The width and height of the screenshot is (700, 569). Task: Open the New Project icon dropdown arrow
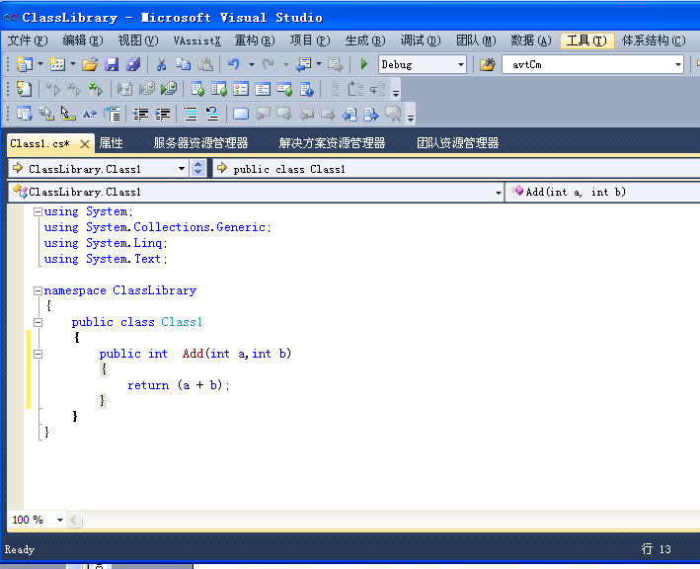(40, 65)
